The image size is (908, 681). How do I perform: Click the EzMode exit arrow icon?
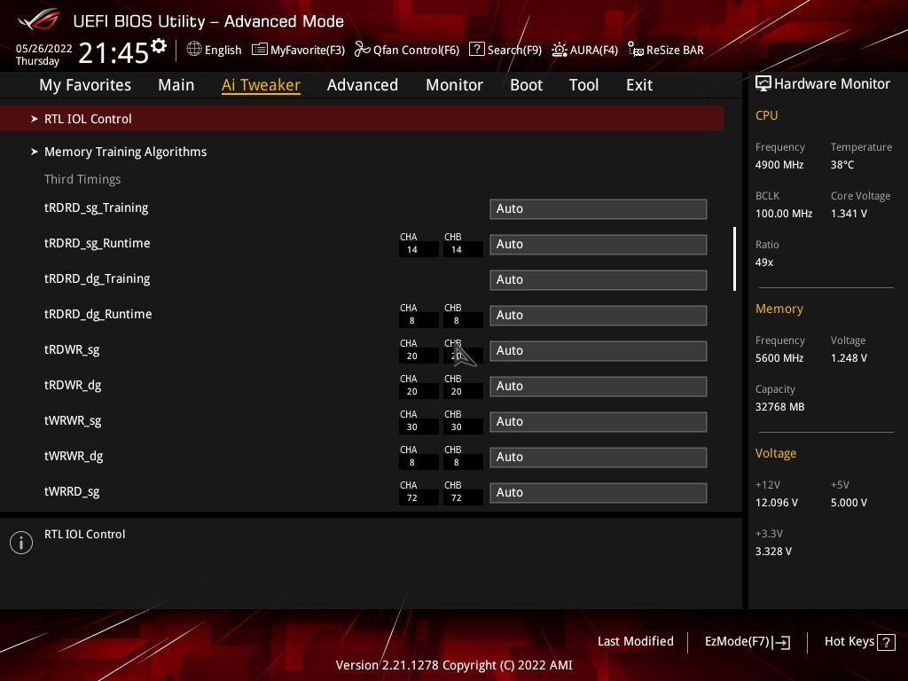(x=781, y=642)
